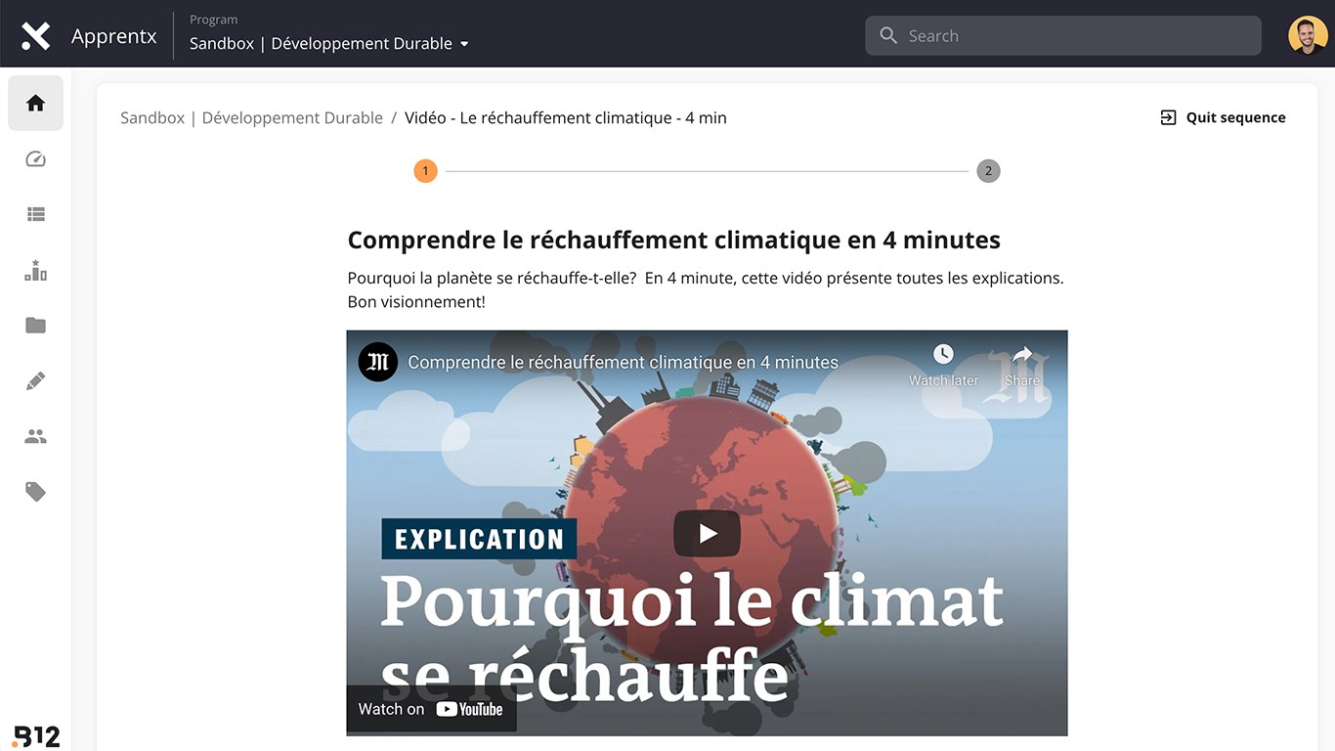1335x751 pixels.
Task: Select sequence step 1 marker
Action: (425, 171)
